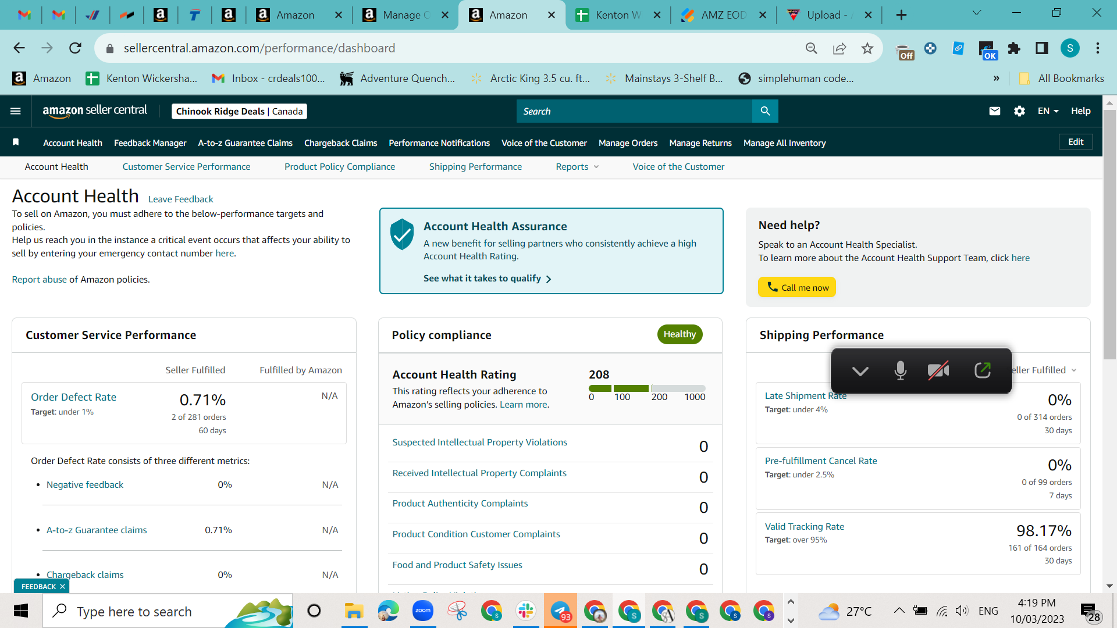Open the settings gear icon
Screen dimensions: 1117x628
coord(1019,111)
